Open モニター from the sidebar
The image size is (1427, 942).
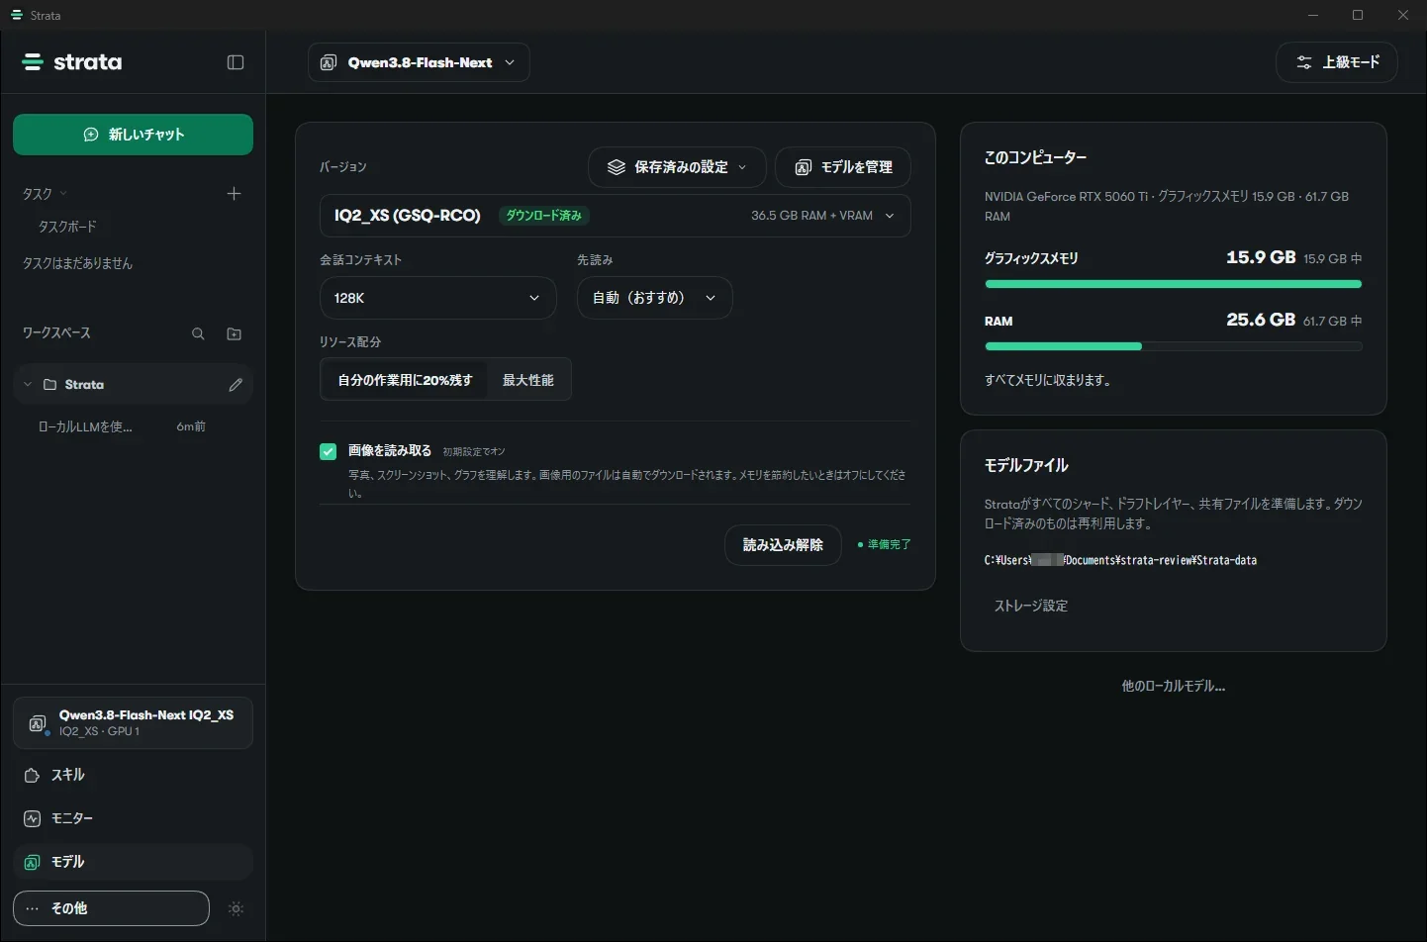133,818
